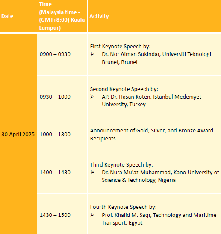Click the Second Keynote Speech by: text
The image size is (221, 234).
point(124,89)
